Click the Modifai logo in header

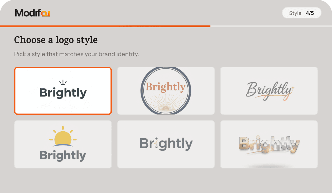point(32,13)
